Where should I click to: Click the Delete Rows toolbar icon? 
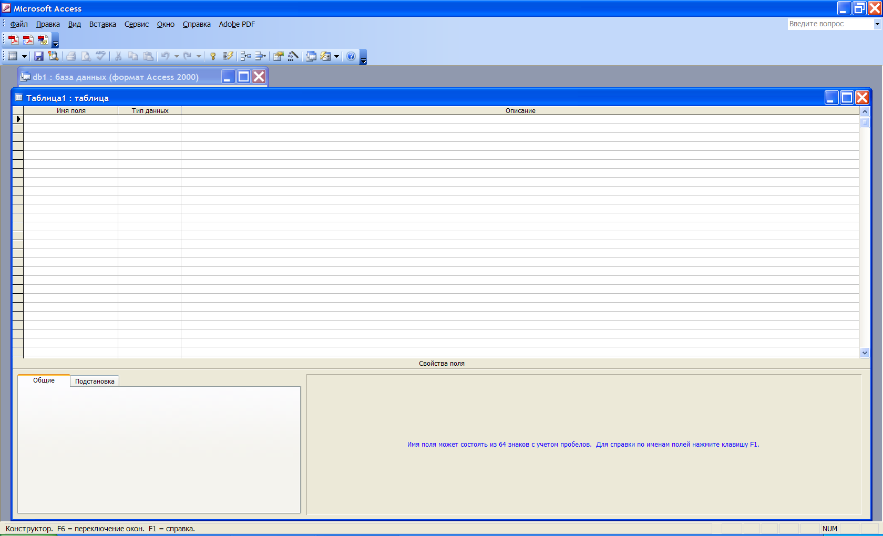pos(260,56)
